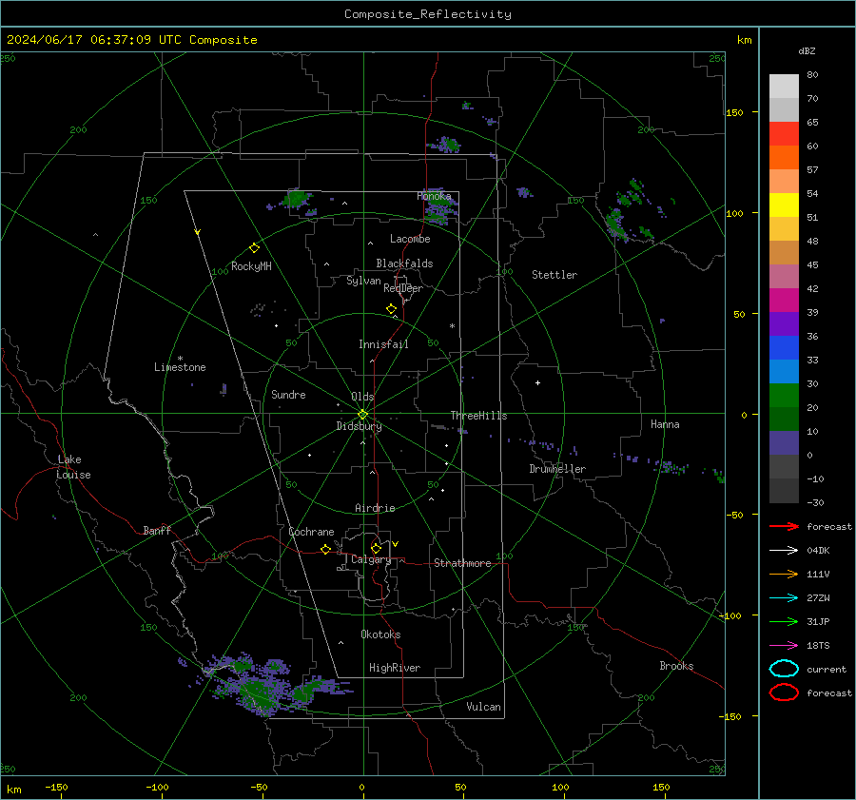Select the blue 33-36 dBZ swatch
The width and height of the screenshot is (856, 800).
click(x=784, y=348)
